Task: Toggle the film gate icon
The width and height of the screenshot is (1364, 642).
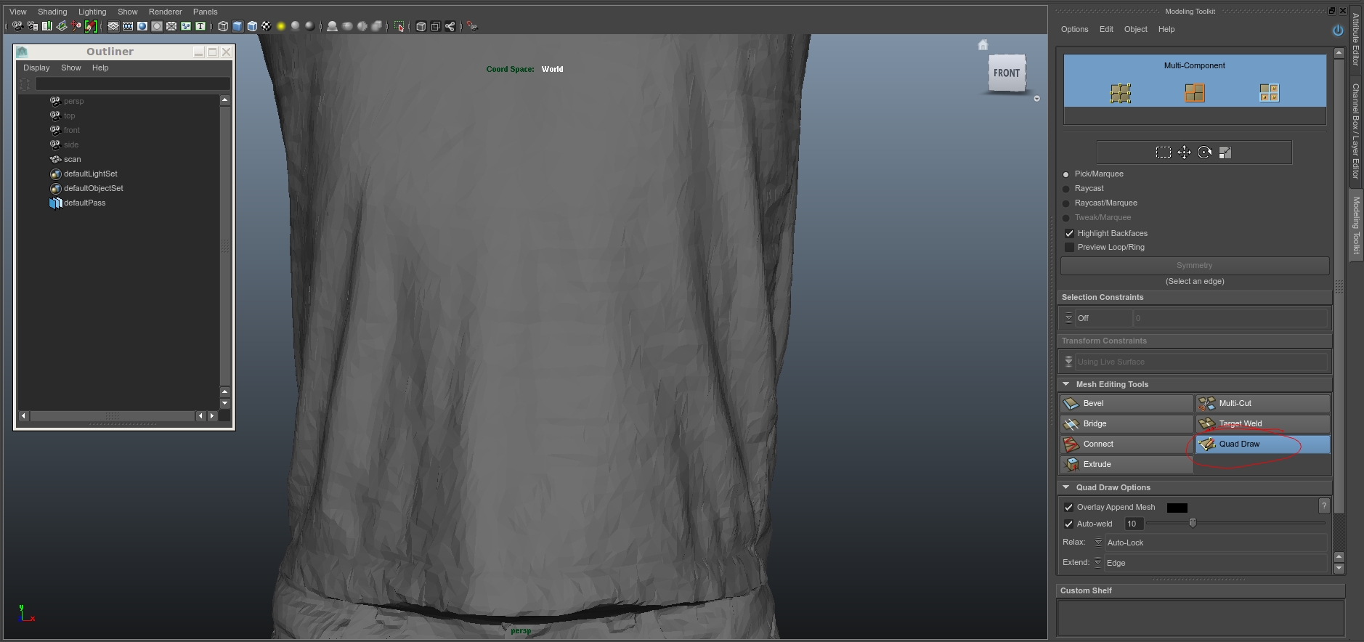Action: point(128,26)
